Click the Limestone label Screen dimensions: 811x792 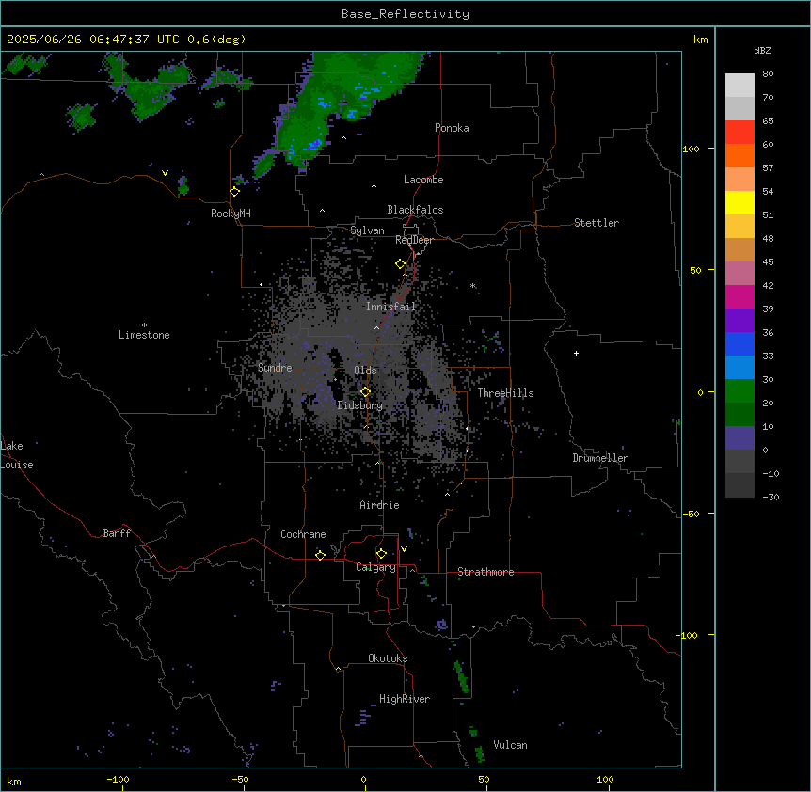pos(144,335)
